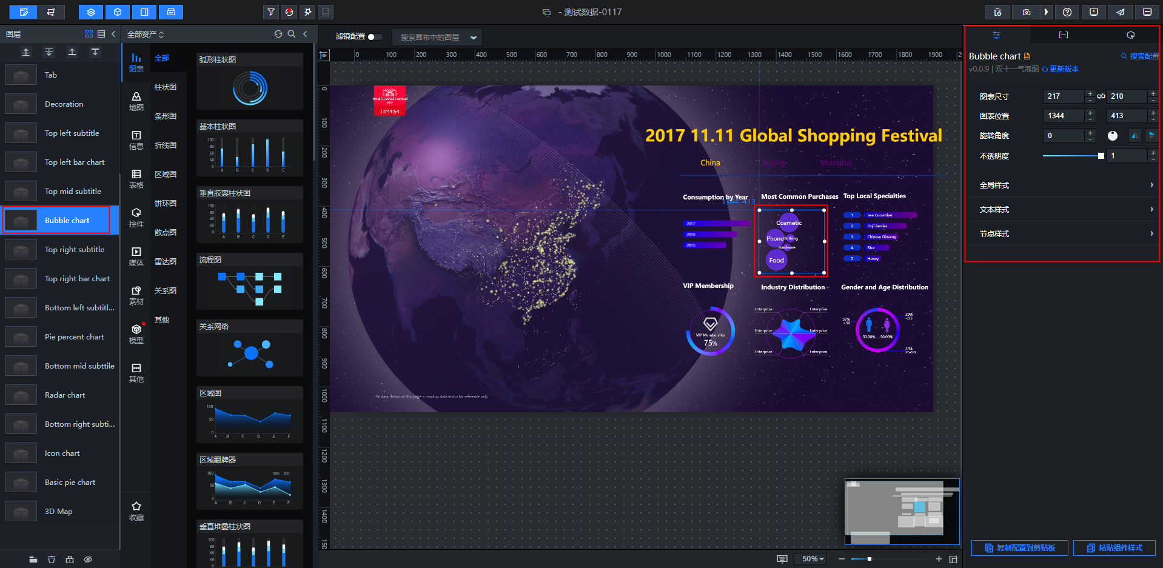Toggle the right config panel columns icon
Screen dimensions: 1163x568
tap(144, 12)
